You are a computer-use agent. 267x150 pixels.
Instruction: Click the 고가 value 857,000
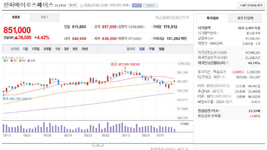point(109,27)
